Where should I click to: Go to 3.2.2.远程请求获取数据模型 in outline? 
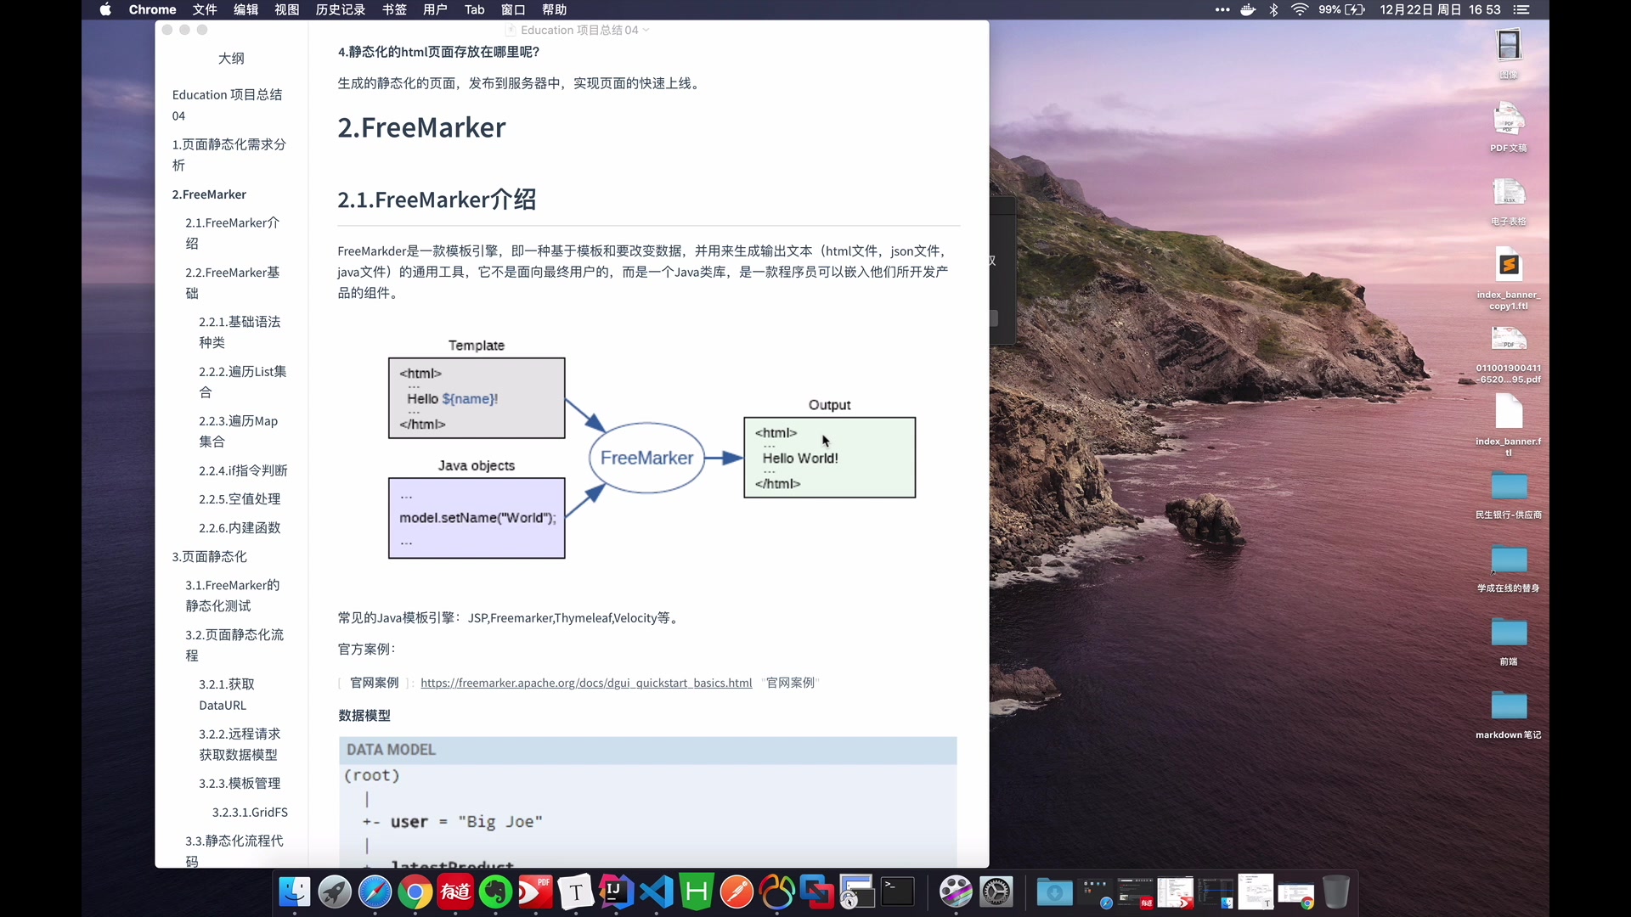tap(240, 744)
